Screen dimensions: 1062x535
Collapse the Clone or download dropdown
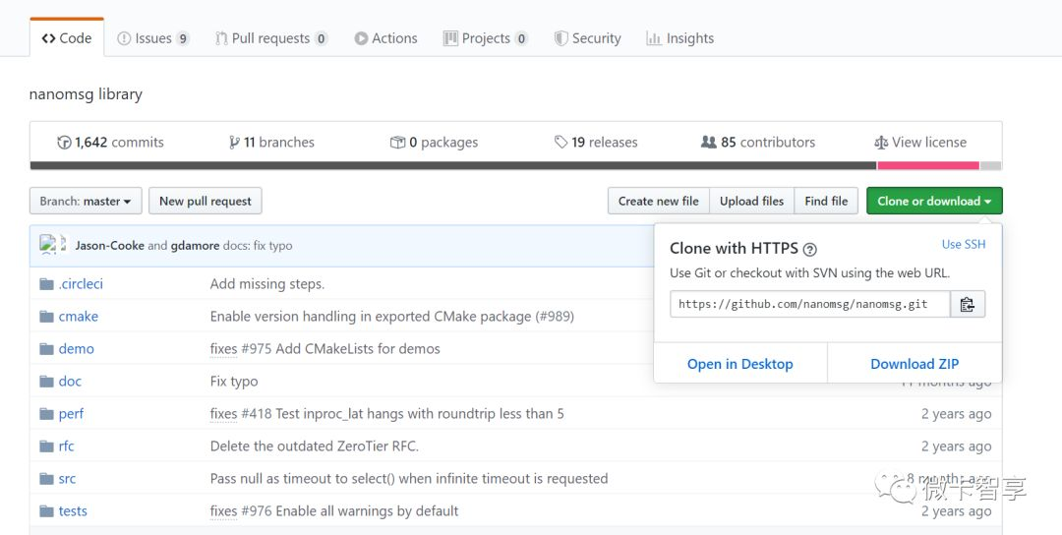(934, 201)
